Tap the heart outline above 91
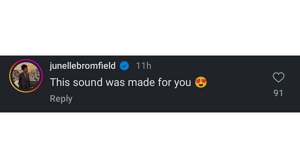300x168 pixels. (278, 77)
